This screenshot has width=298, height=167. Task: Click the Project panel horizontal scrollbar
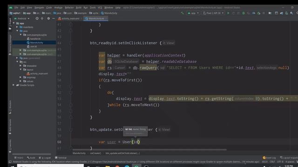click(32, 154)
